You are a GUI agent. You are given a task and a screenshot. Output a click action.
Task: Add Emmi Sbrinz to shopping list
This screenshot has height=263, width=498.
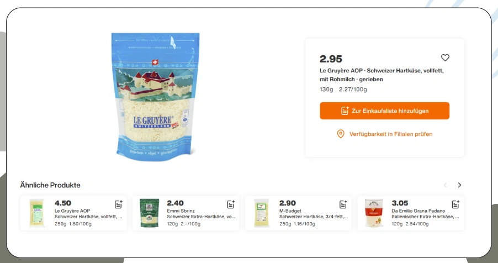tap(231, 204)
